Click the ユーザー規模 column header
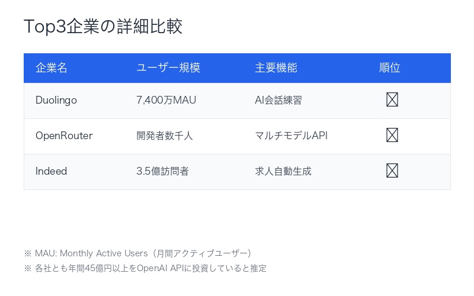The width and height of the screenshot is (474, 296). [168, 68]
